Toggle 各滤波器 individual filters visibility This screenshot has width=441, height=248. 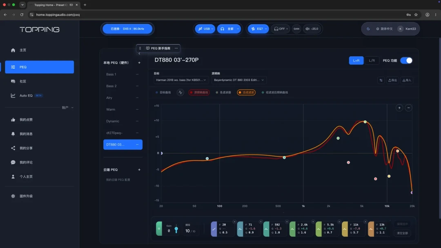pyautogui.click(x=223, y=93)
